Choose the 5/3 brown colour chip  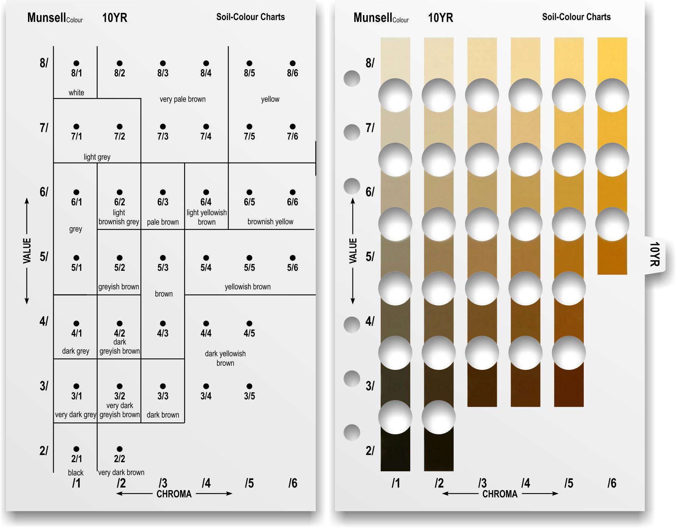482,256
